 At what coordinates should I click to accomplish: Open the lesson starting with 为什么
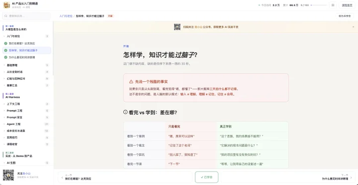[x=27, y=58]
